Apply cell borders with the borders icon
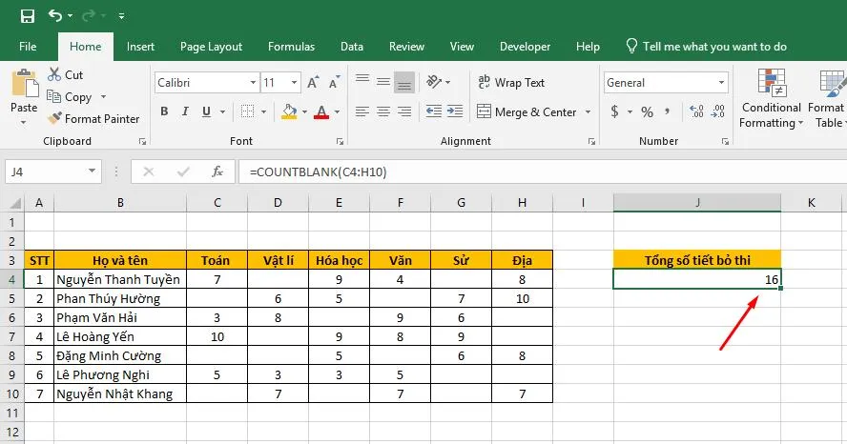This screenshot has width=847, height=444. coord(247,111)
